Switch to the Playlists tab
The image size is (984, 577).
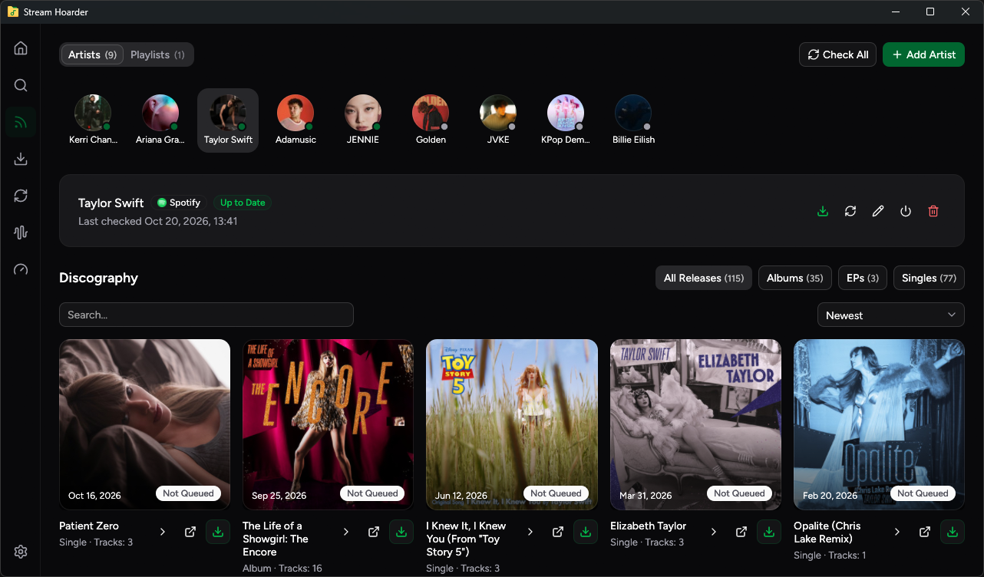point(157,54)
